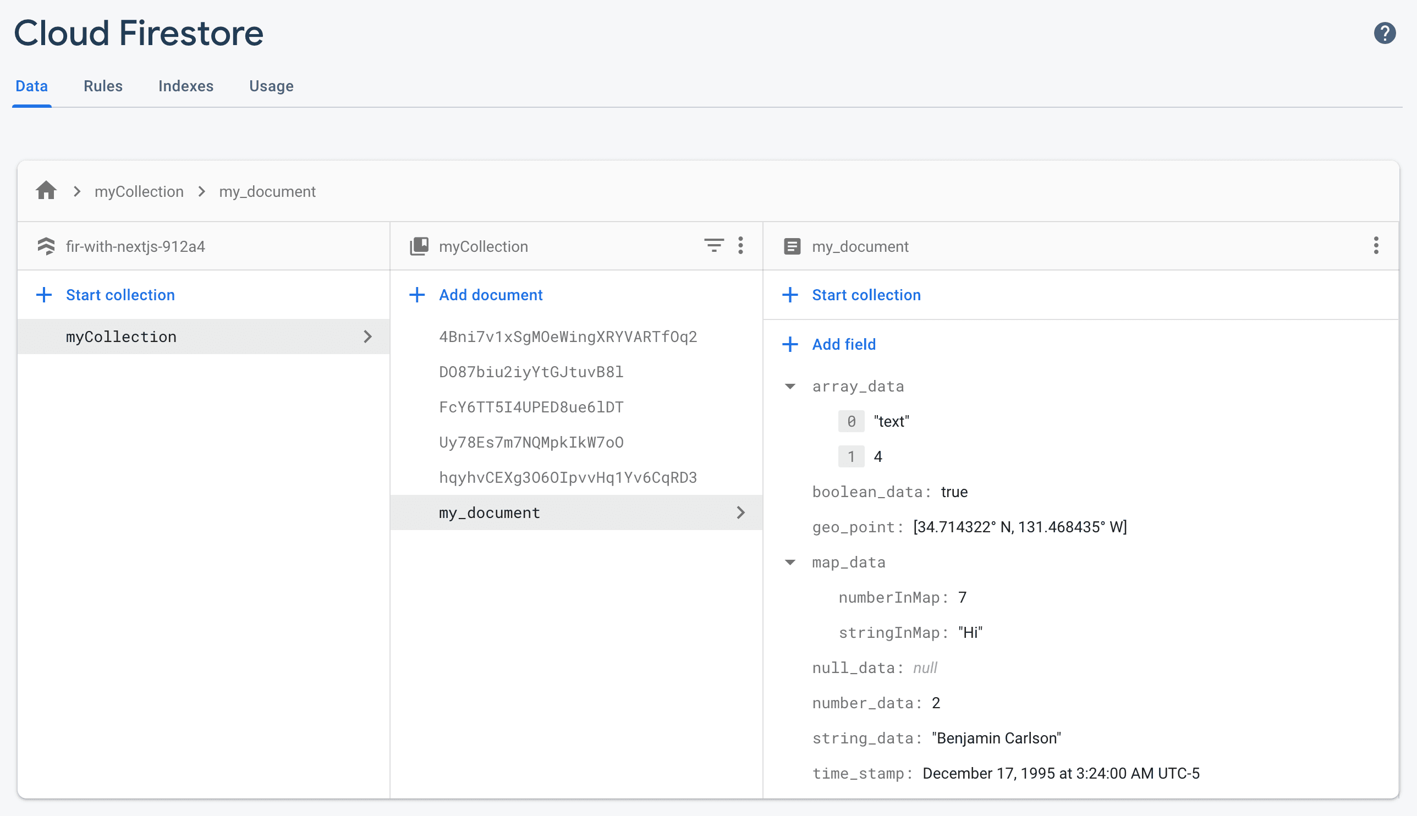This screenshot has height=816, width=1417.
Task: Collapse the array_data field
Action: tap(790, 386)
